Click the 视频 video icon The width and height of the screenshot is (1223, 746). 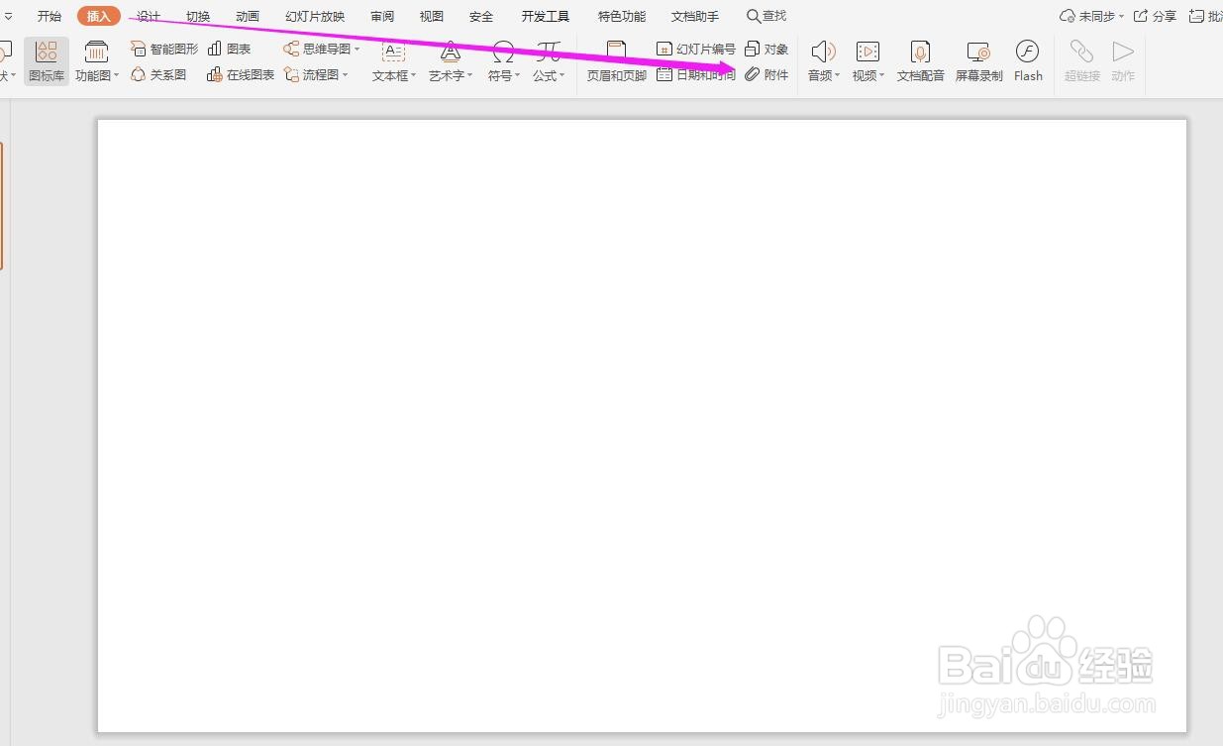[867, 52]
